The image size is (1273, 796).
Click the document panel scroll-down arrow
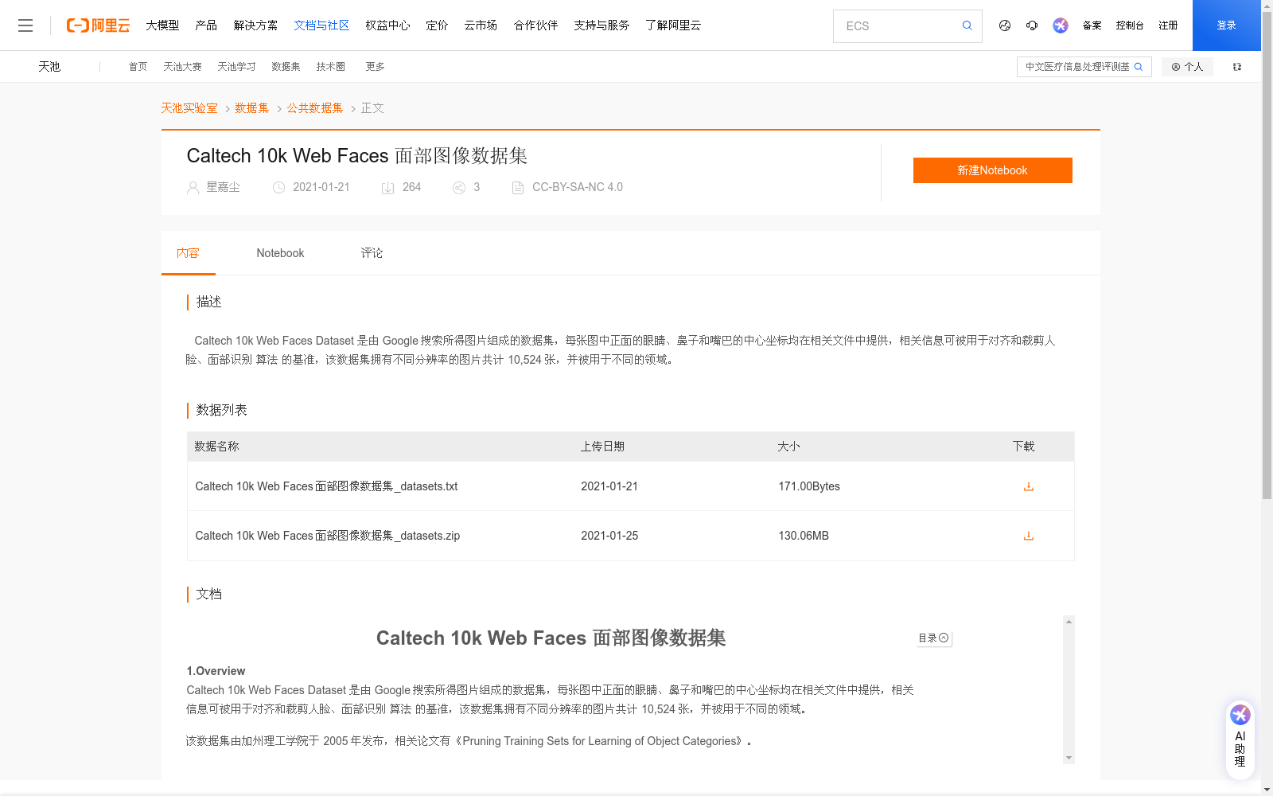pos(1069,758)
